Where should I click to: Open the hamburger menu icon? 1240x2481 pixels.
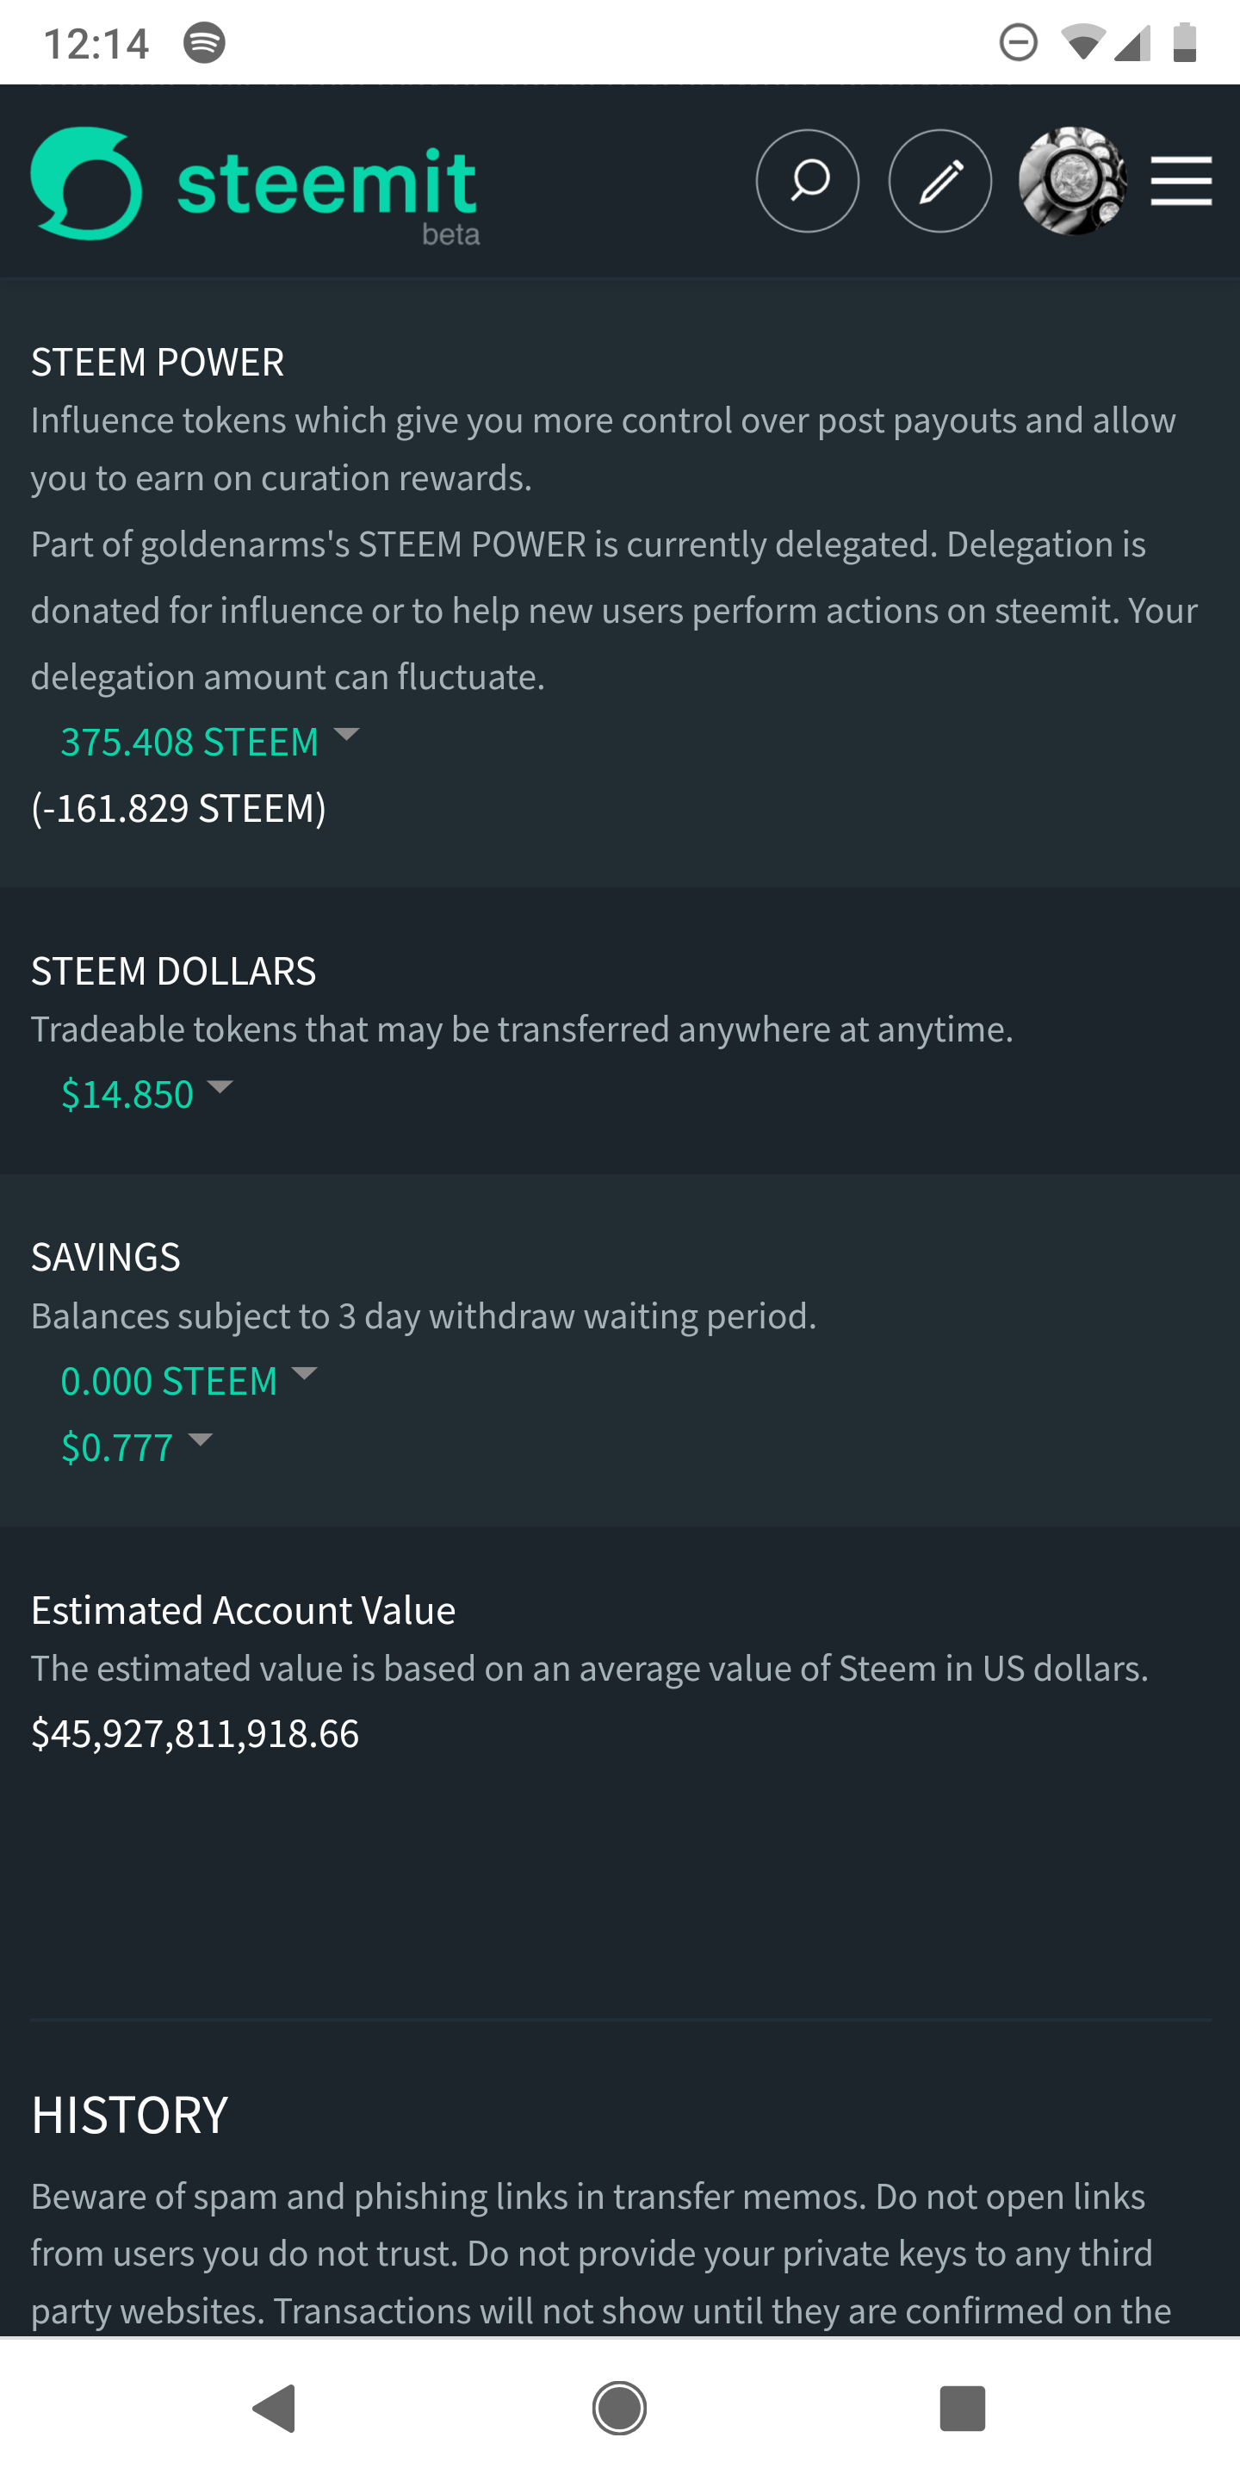[1181, 181]
